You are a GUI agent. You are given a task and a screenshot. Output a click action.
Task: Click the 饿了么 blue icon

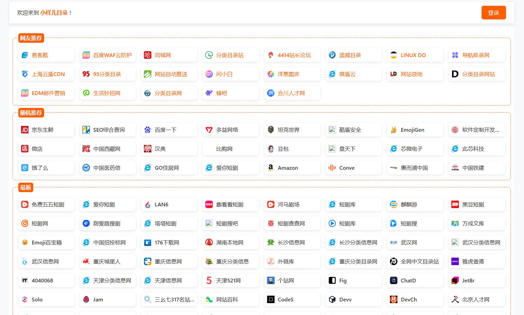click(x=25, y=168)
